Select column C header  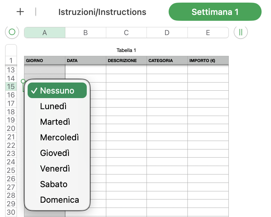coord(126,32)
